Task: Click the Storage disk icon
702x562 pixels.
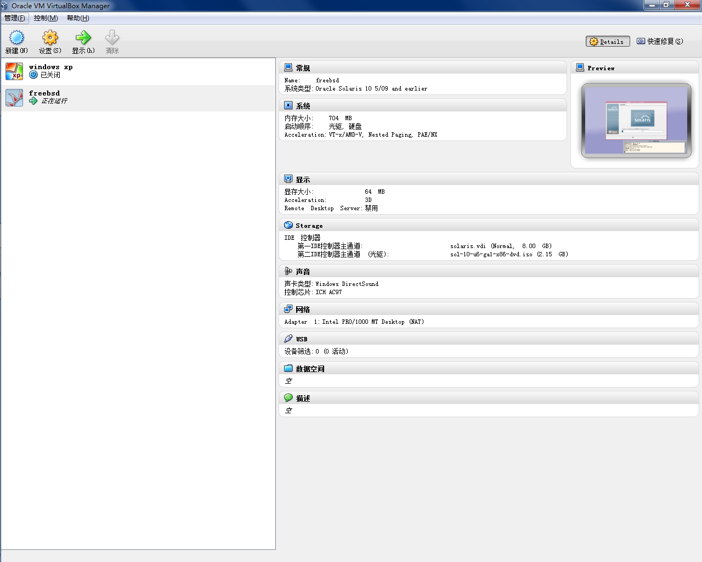Action: point(288,225)
